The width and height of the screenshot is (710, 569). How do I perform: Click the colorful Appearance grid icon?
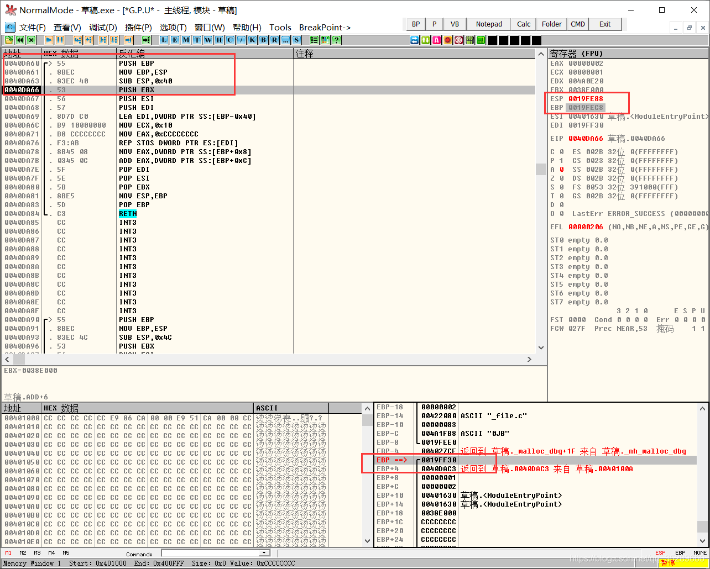pos(326,40)
